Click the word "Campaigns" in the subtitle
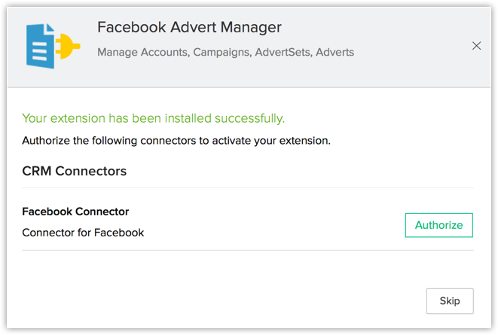The image size is (498, 335). (x=222, y=53)
